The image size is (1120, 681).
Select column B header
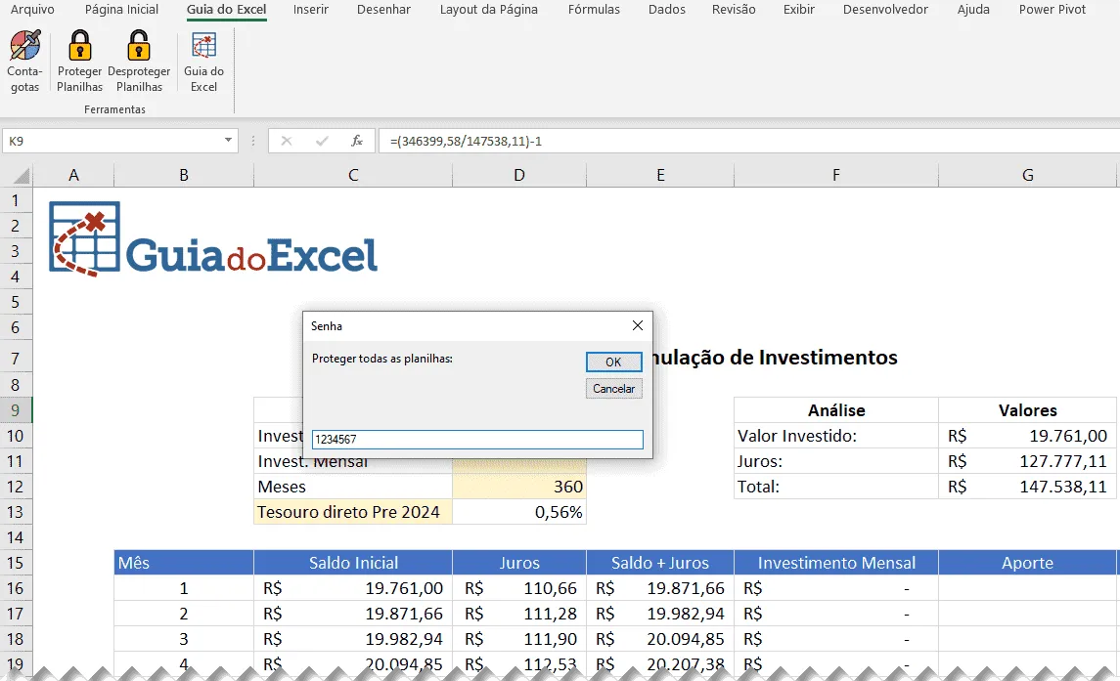tap(184, 176)
